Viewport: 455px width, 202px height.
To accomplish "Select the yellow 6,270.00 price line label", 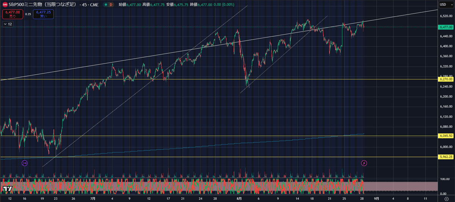I will (446, 79).
